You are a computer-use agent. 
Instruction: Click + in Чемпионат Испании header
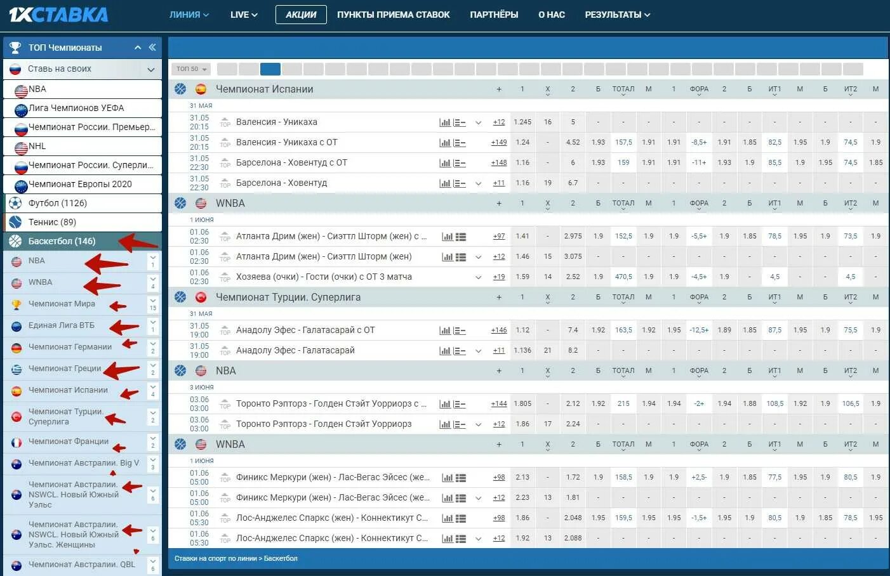(x=499, y=89)
